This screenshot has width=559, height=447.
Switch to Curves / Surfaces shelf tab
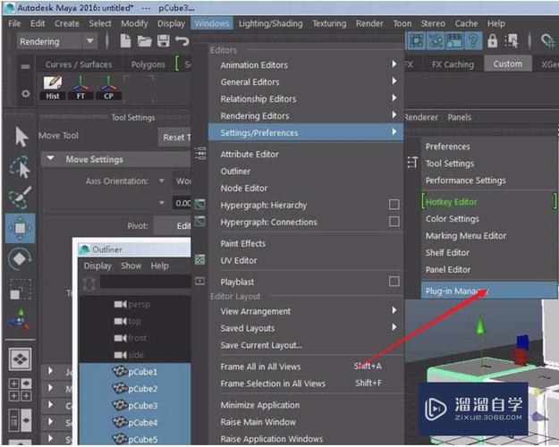point(79,64)
